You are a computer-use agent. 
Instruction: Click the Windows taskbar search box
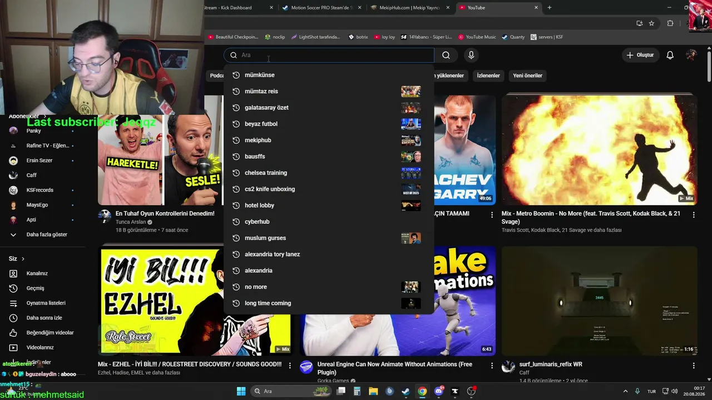(x=291, y=391)
